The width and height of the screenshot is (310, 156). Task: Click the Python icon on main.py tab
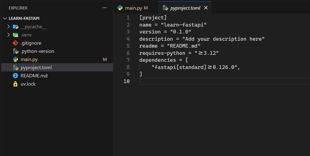pos(120,8)
